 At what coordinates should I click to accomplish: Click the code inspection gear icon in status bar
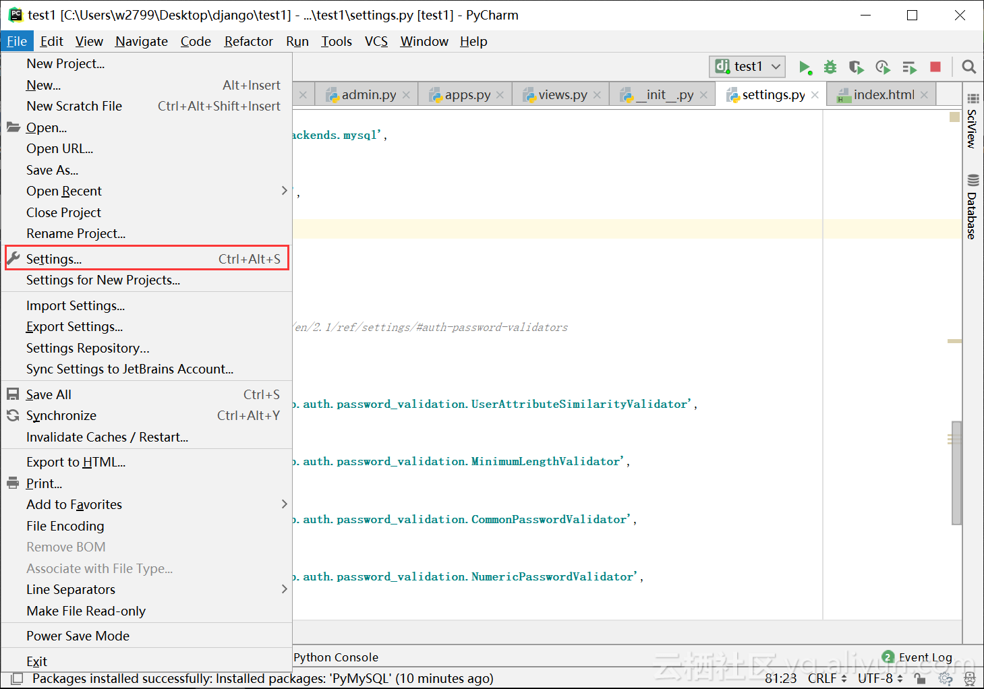click(946, 678)
